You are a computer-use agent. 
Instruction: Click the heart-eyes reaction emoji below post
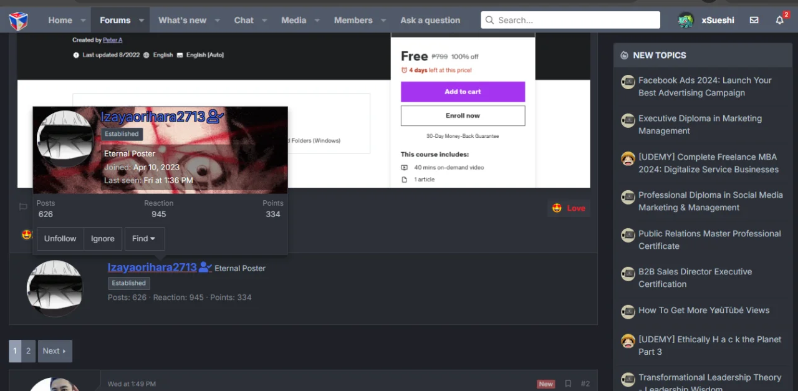coord(27,234)
